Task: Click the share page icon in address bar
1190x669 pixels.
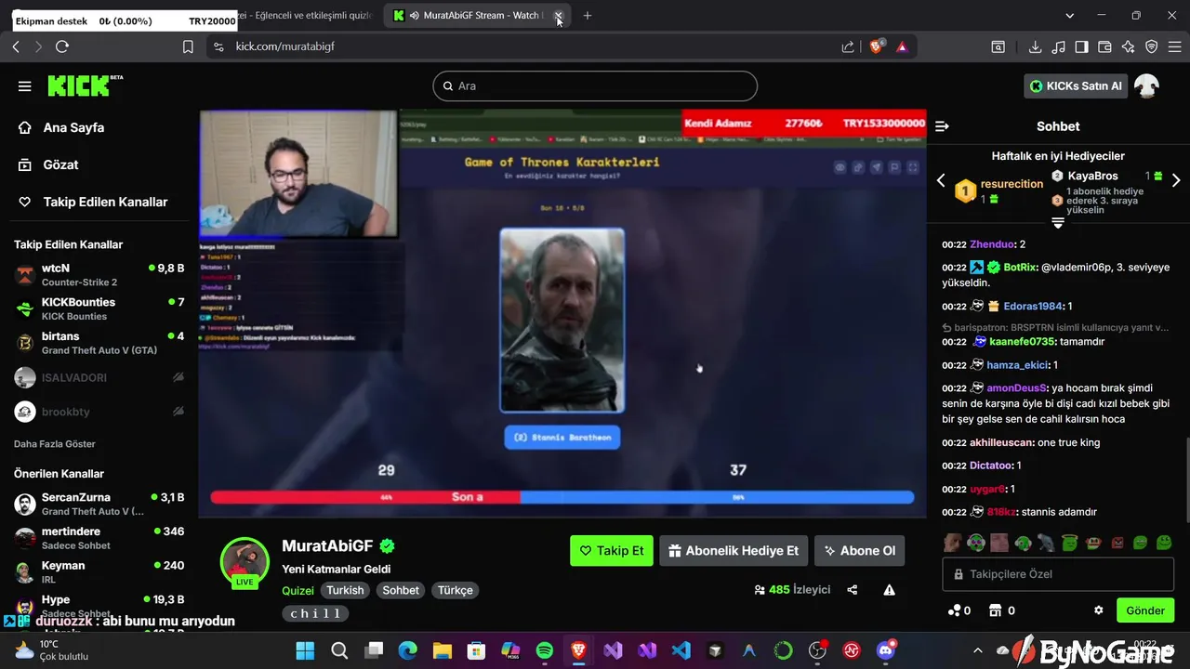Action: point(848,46)
